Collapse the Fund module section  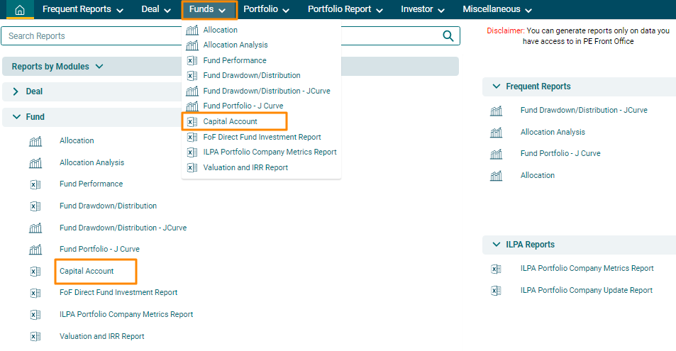click(x=16, y=117)
